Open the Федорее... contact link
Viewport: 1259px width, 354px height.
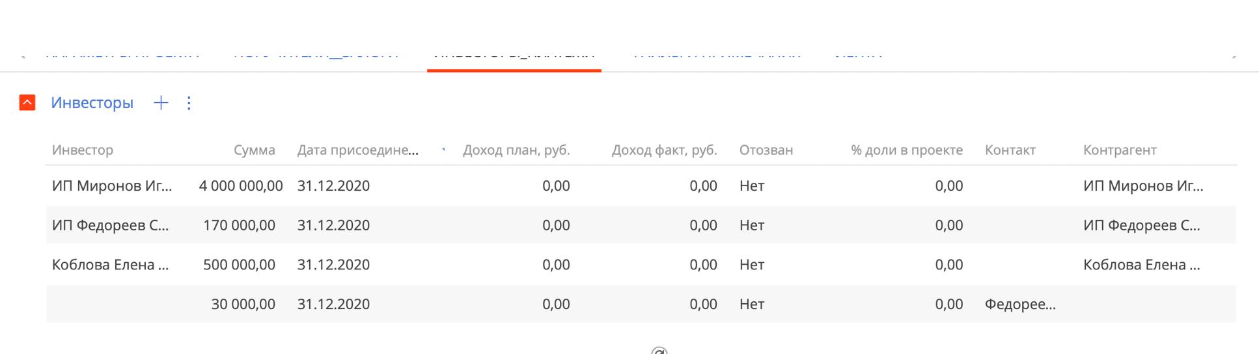1020,304
